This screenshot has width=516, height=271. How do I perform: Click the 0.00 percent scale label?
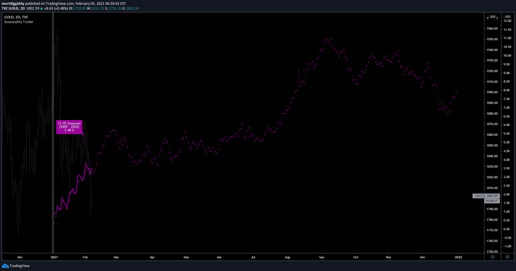[x=507, y=229]
